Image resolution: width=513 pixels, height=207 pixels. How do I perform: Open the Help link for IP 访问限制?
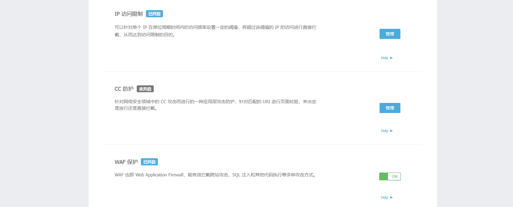click(x=385, y=58)
